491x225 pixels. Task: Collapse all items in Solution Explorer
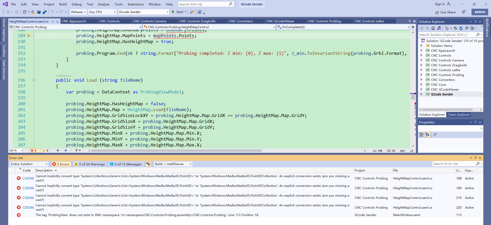[467, 28]
